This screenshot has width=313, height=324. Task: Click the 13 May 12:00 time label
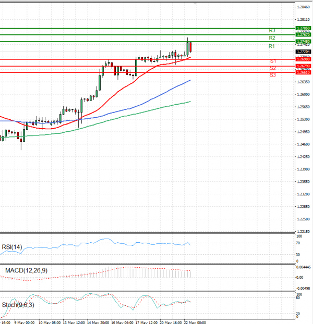(x=74, y=322)
